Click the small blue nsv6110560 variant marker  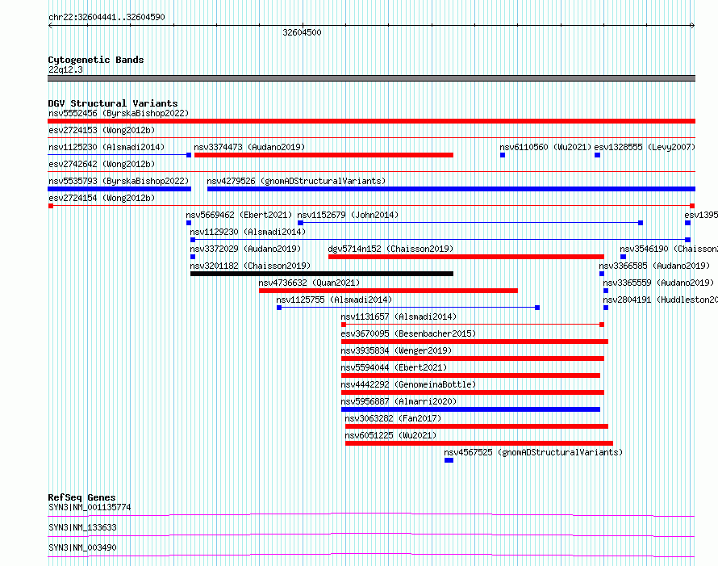click(x=503, y=155)
